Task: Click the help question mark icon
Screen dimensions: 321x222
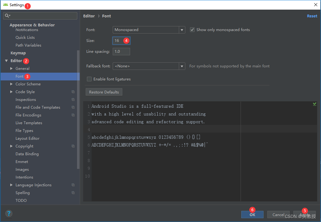Action: click(x=9, y=214)
